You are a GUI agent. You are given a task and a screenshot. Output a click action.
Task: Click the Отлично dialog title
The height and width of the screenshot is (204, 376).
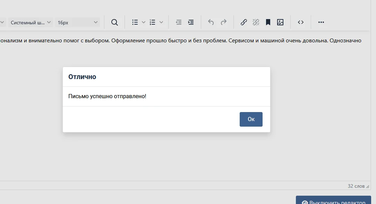click(82, 77)
